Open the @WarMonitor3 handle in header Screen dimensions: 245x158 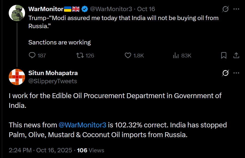tap(111, 9)
